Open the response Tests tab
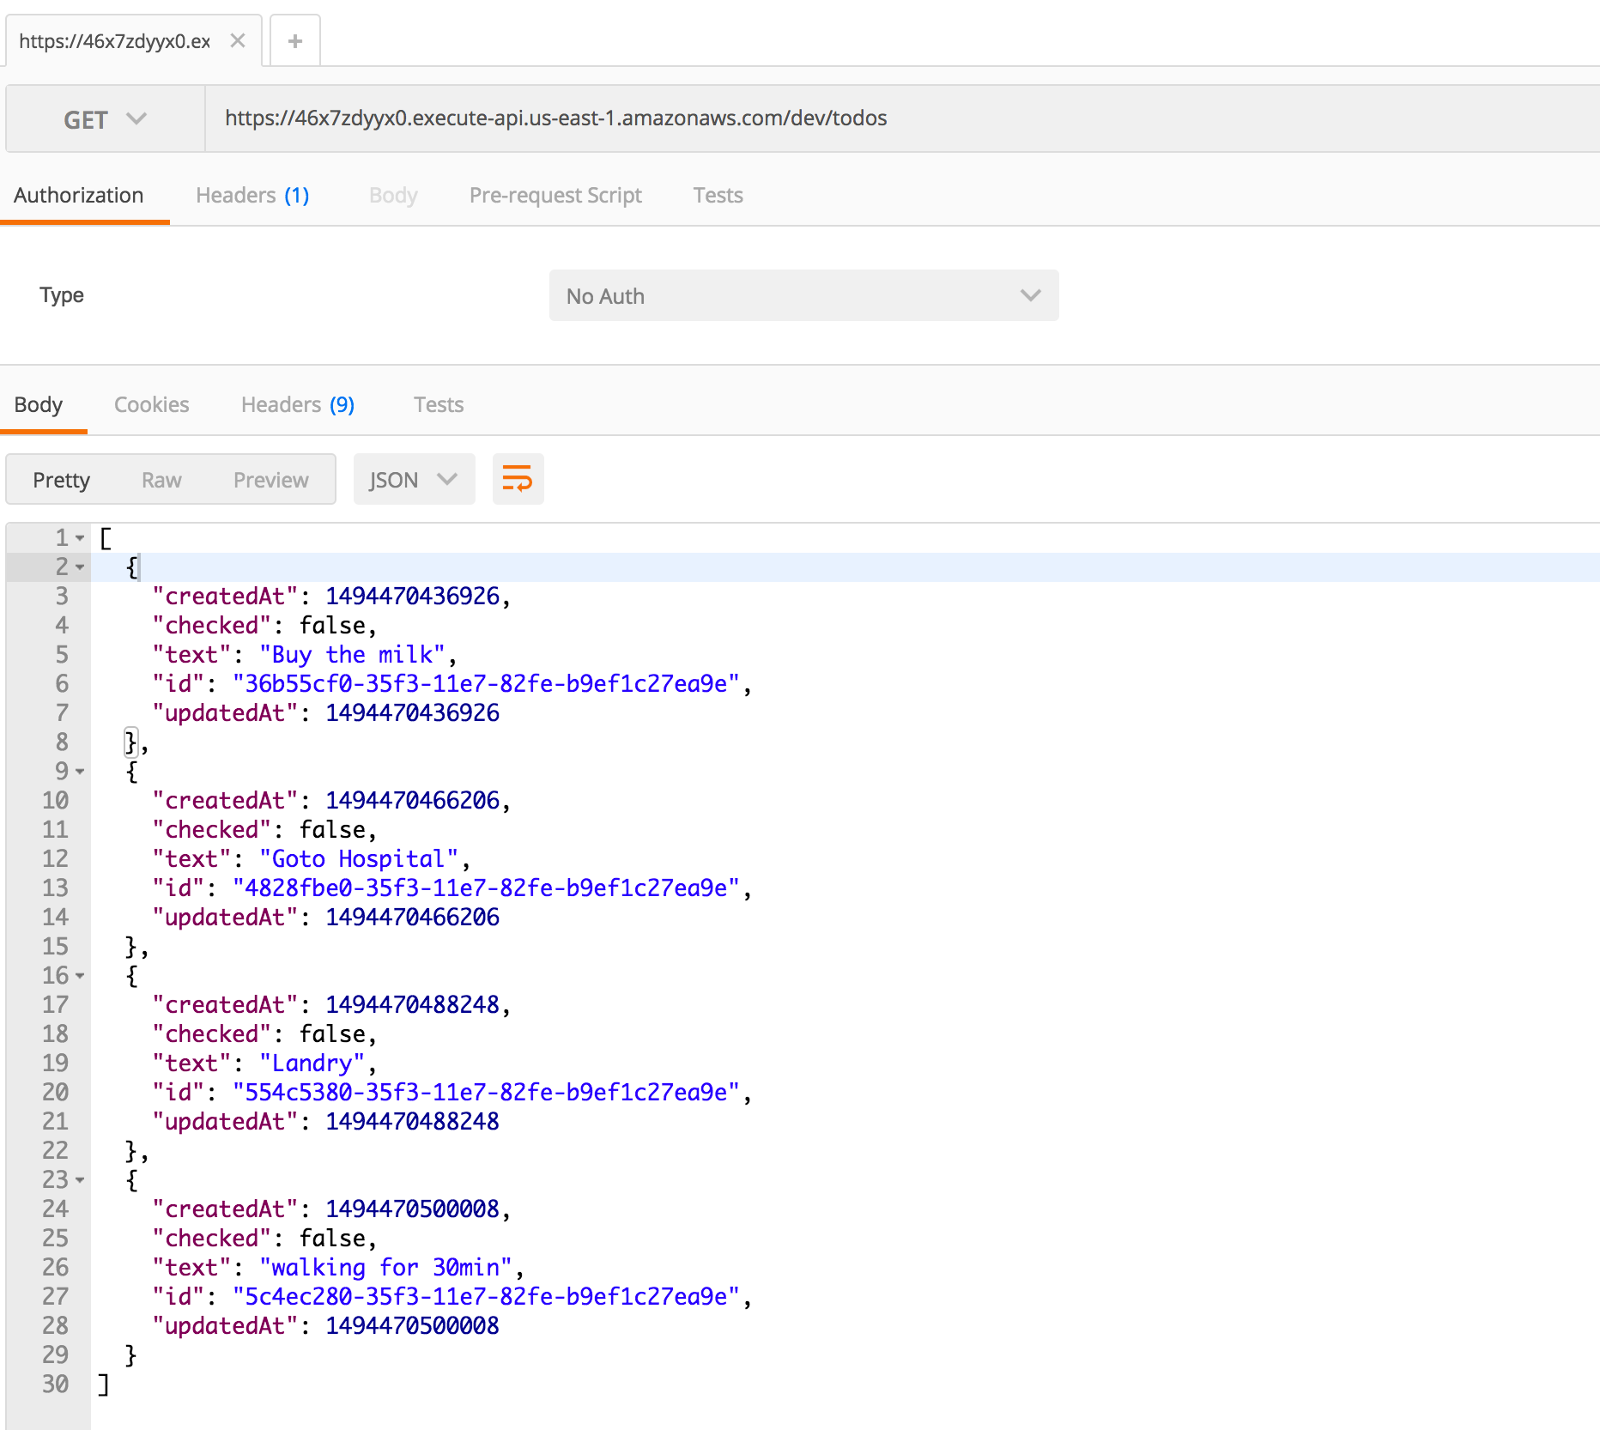Viewport: 1600px width, 1430px height. coord(439,405)
